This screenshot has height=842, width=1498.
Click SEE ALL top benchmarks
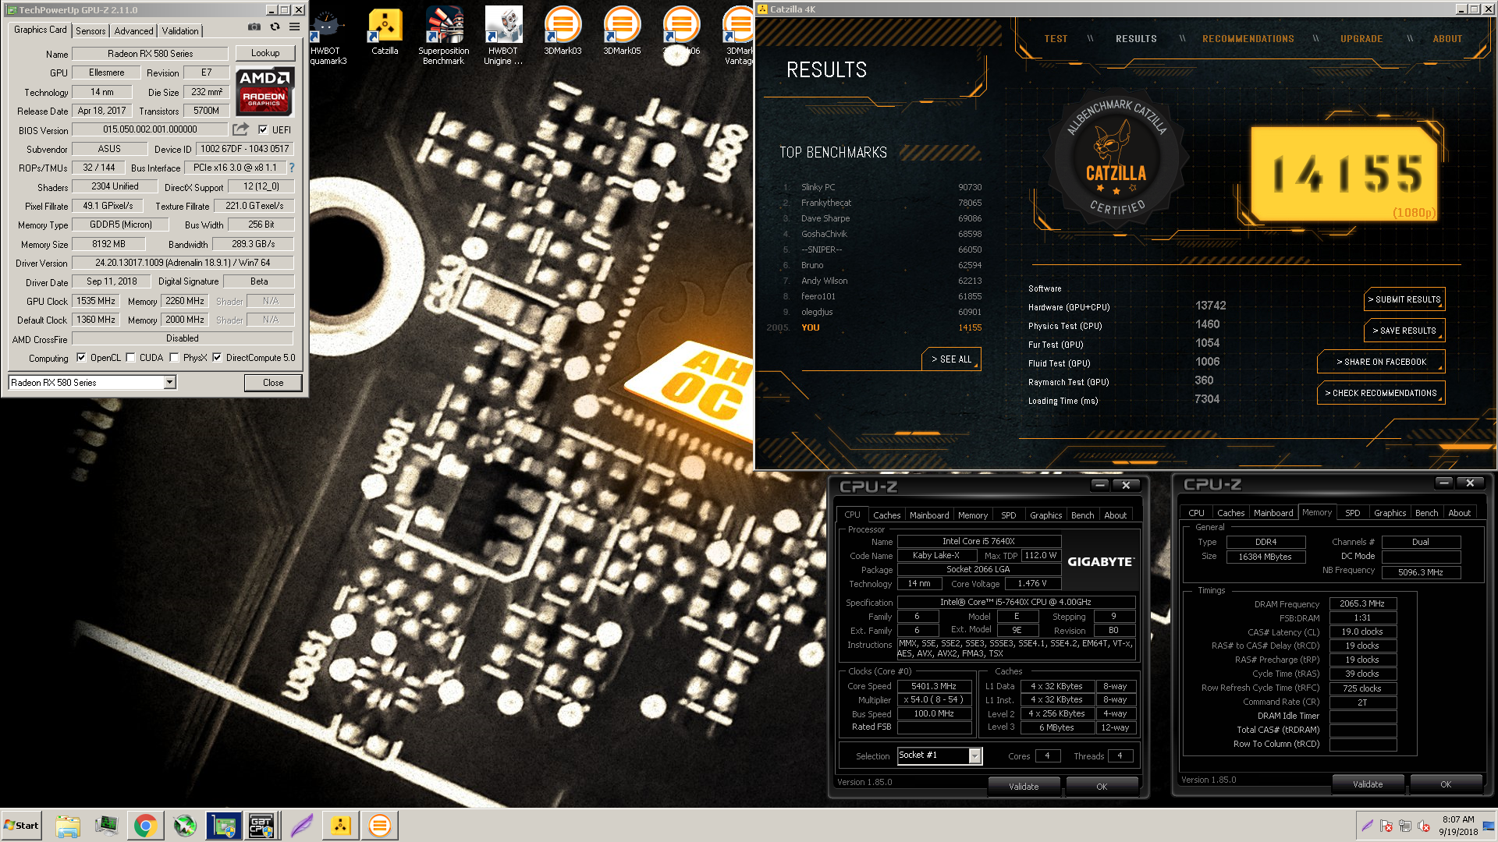(951, 359)
